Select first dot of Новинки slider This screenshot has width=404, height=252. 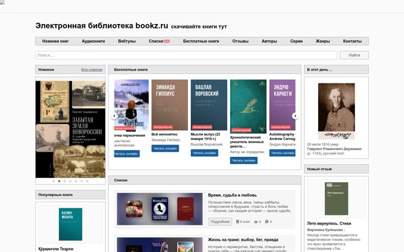click(x=53, y=181)
